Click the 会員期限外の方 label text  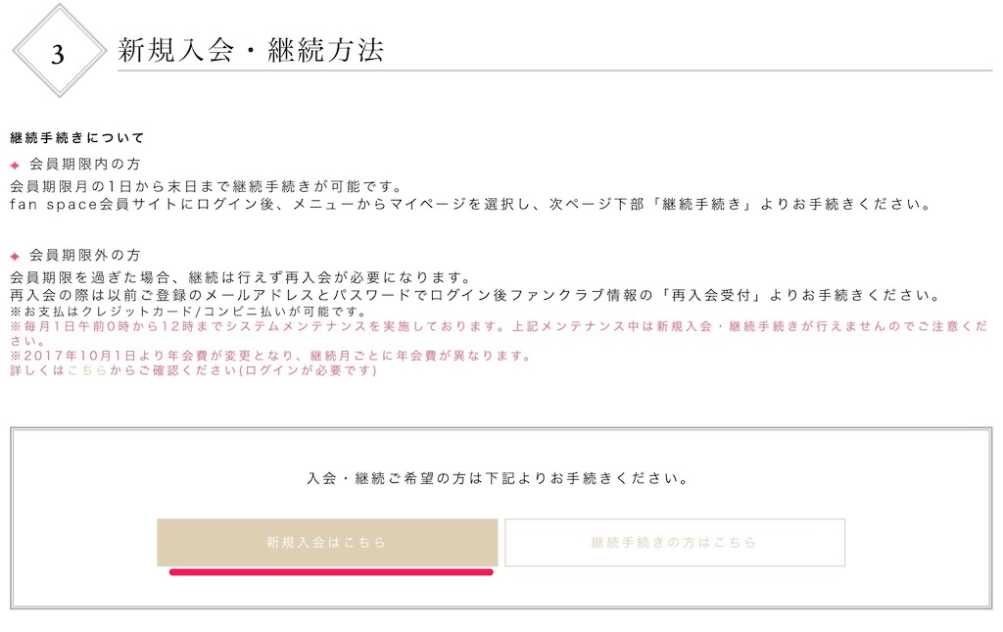click(84, 255)
